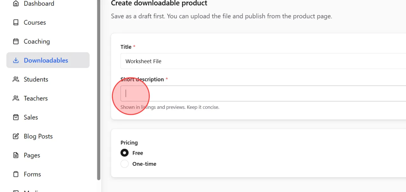Click the Title field label
Viewport: 406px width, 192px height.
pos(128,47)
